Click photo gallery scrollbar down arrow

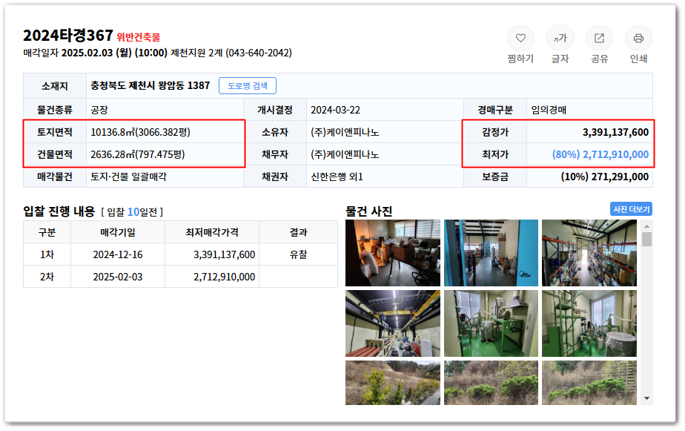point(646,398)
